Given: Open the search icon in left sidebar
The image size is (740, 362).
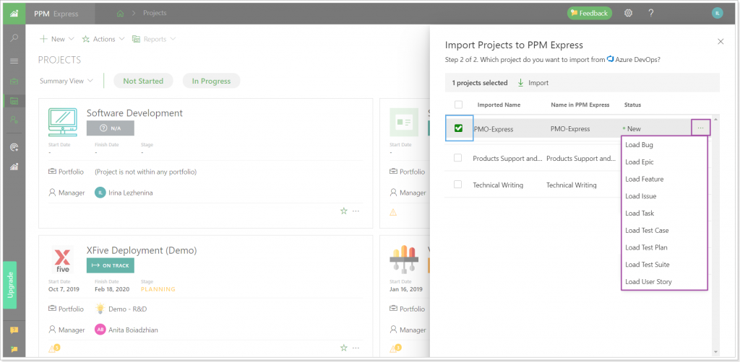Looking at the screenshot, I should click(14, 37).
